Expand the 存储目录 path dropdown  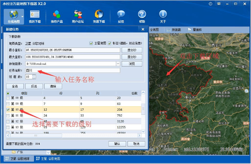tap(118, 64)
